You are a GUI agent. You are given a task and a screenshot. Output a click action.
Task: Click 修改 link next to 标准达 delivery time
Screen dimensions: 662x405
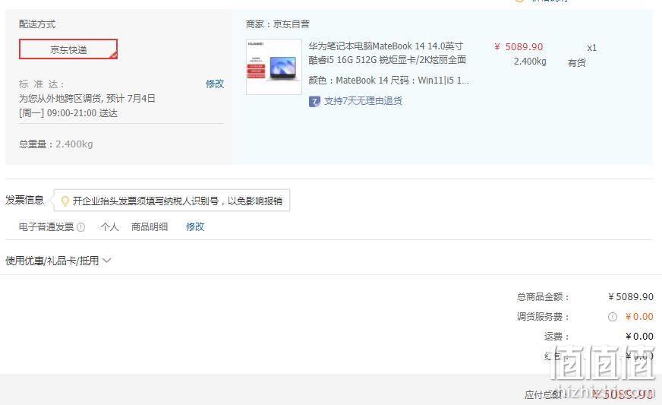(215, 84)
